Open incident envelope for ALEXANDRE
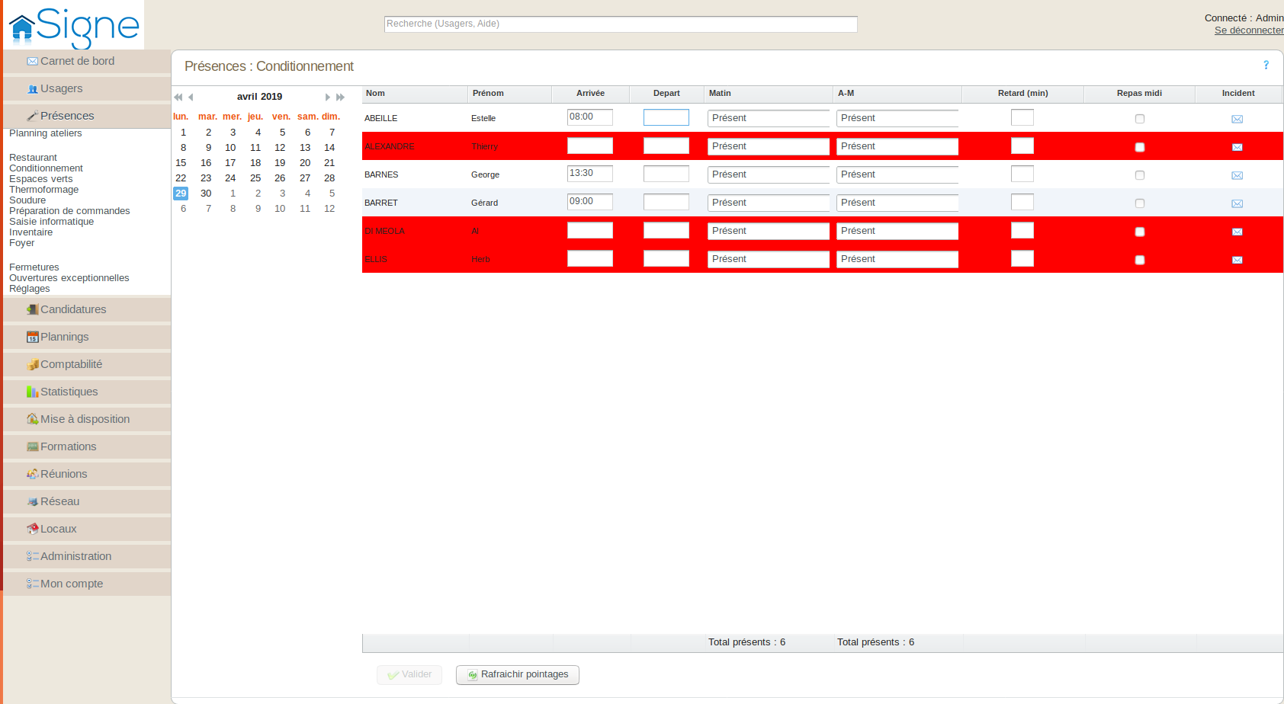The image size is (1284, 704). click(x=1237, y=147)
